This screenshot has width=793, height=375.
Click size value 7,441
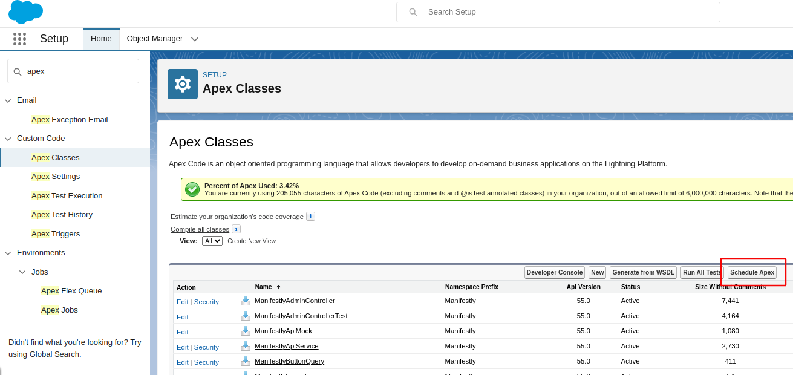[730, 301]
